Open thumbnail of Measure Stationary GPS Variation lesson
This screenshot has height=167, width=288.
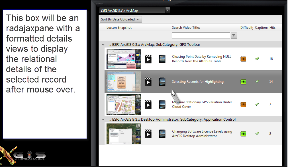(x=124, y=104)
